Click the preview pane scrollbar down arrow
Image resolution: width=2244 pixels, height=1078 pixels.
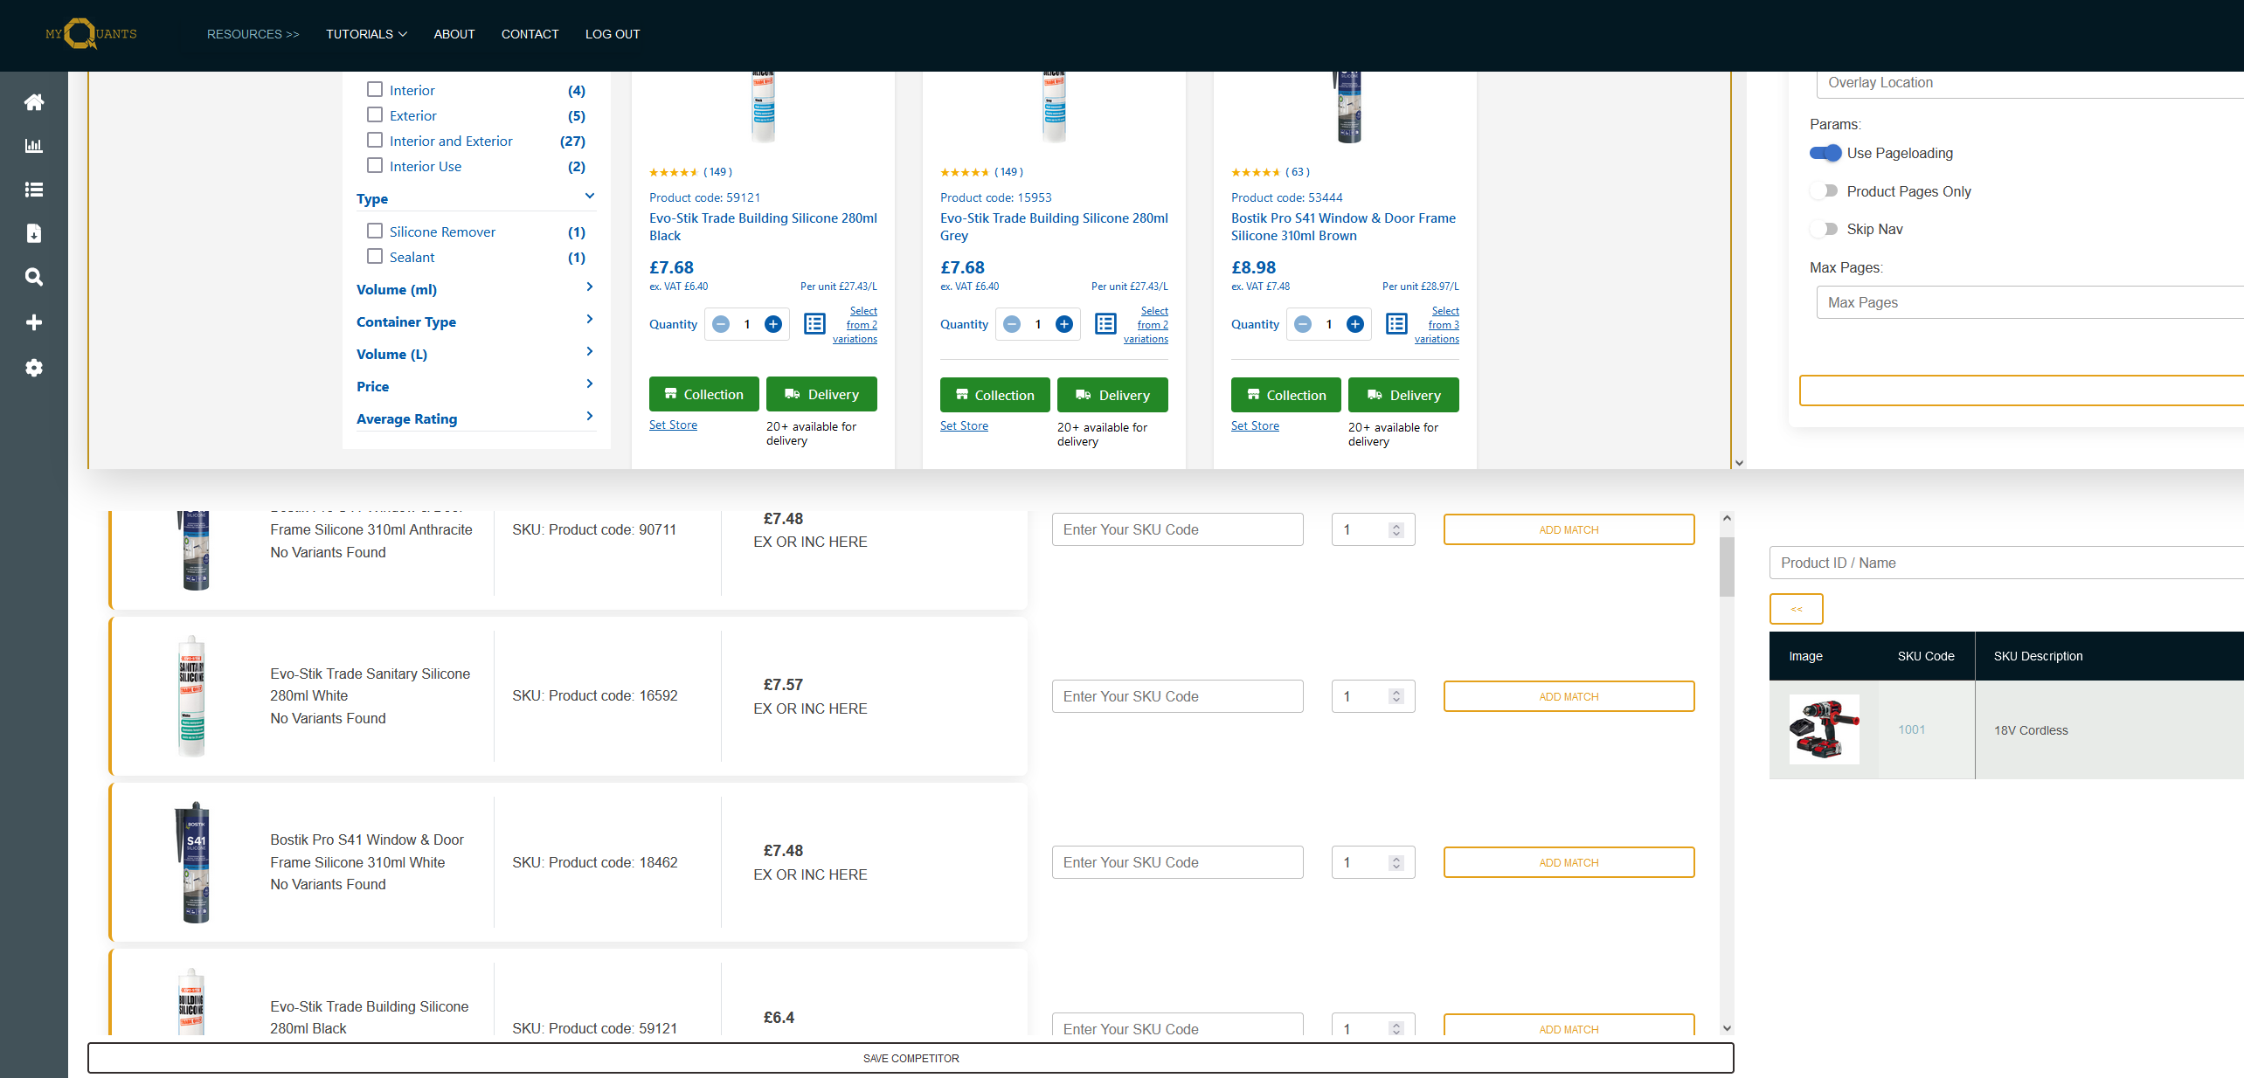[x=1739, y=462]
